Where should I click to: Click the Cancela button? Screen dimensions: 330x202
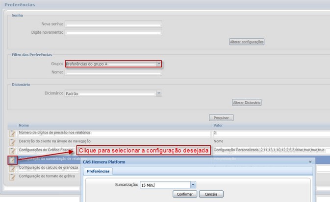click(211, 194)
